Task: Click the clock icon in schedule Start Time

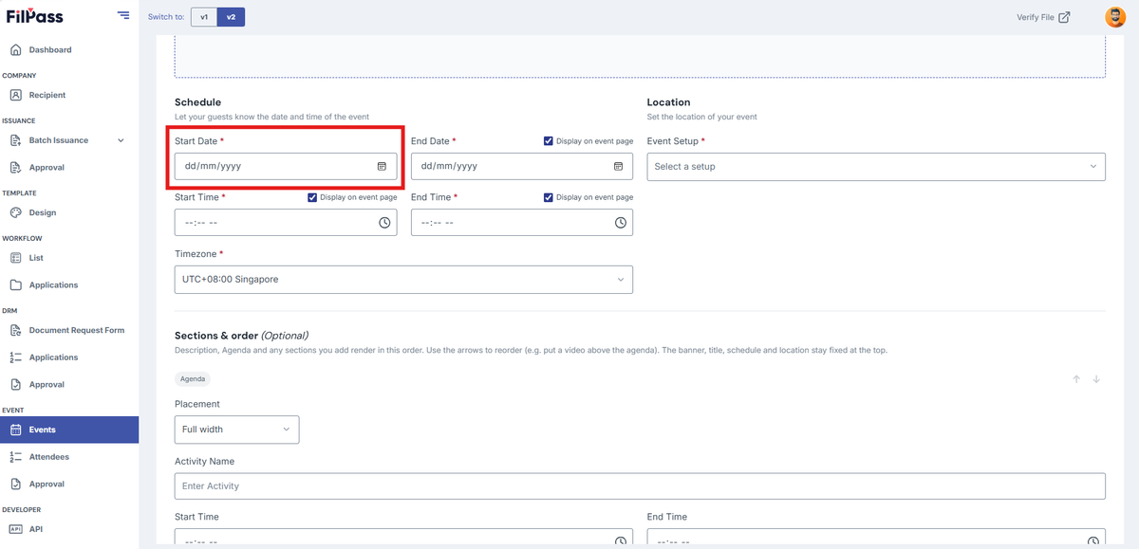Action: pos(384,223)
